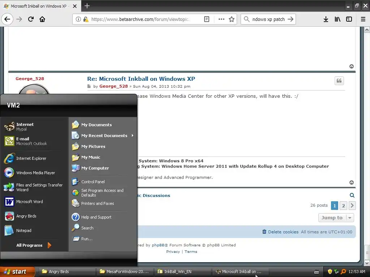Open Control Panel
This screenshot has height=277, width=370.
tap(103, 182)
